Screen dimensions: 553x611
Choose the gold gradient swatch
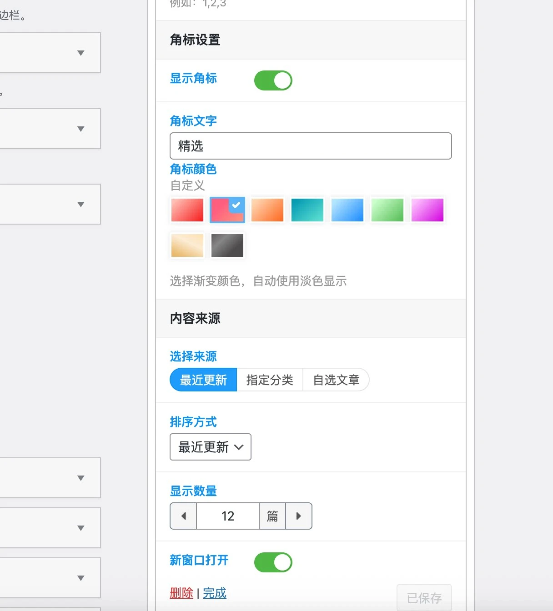[187, 245]
